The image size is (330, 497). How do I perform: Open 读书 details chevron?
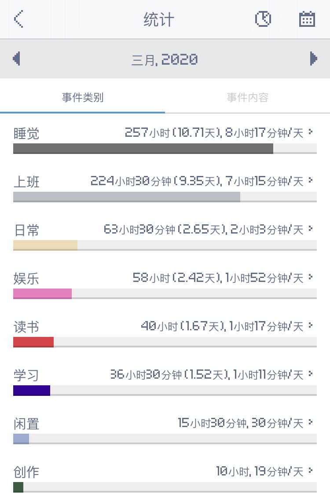[311, 325]
